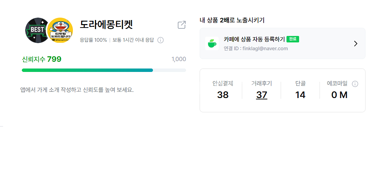Expand the cafe auto-registration right chevron

(355, 43)
